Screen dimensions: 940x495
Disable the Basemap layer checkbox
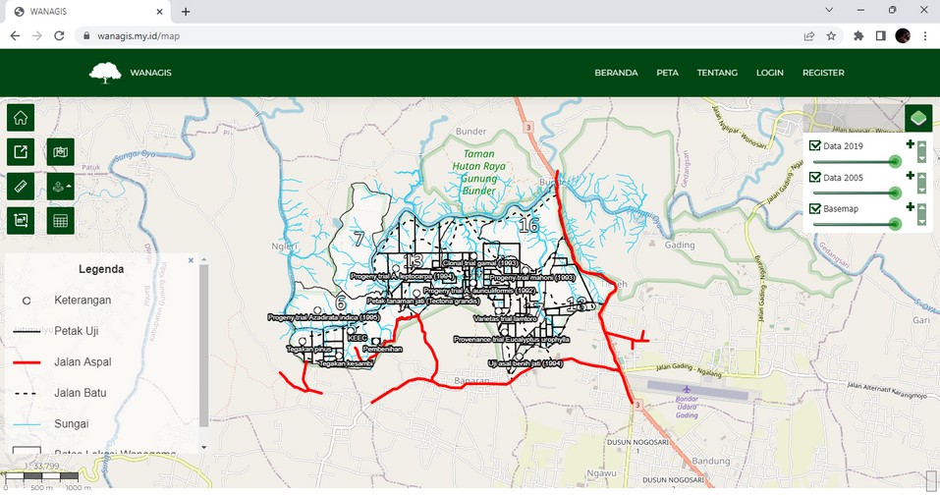pyautogui.click(x=815, y=209)
